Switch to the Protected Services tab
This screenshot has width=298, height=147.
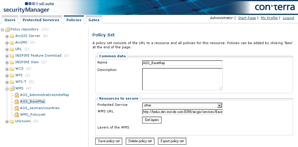pos(41,20)
